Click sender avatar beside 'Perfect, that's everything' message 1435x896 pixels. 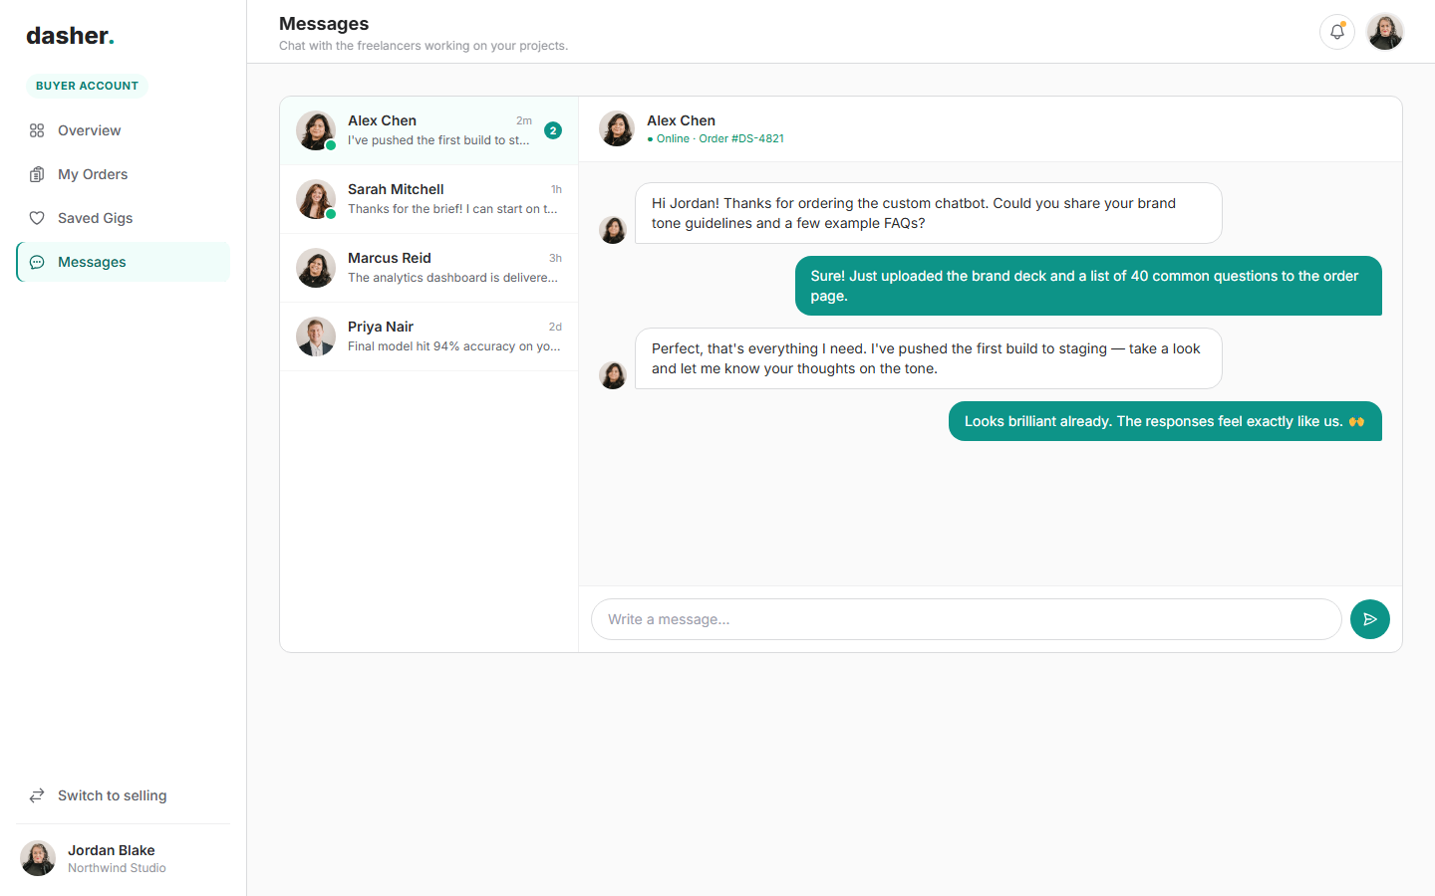pos(613,375)
